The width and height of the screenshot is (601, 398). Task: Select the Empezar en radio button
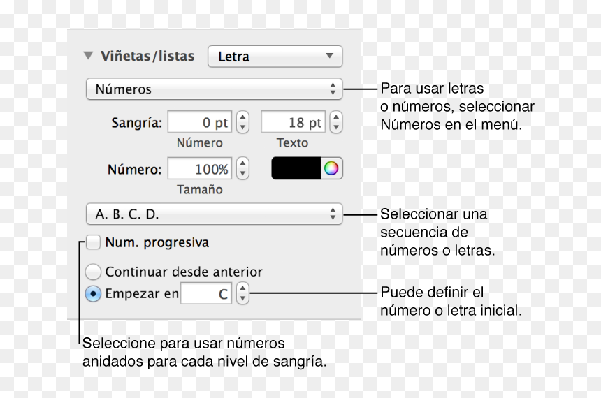click(x=93, y=294)
